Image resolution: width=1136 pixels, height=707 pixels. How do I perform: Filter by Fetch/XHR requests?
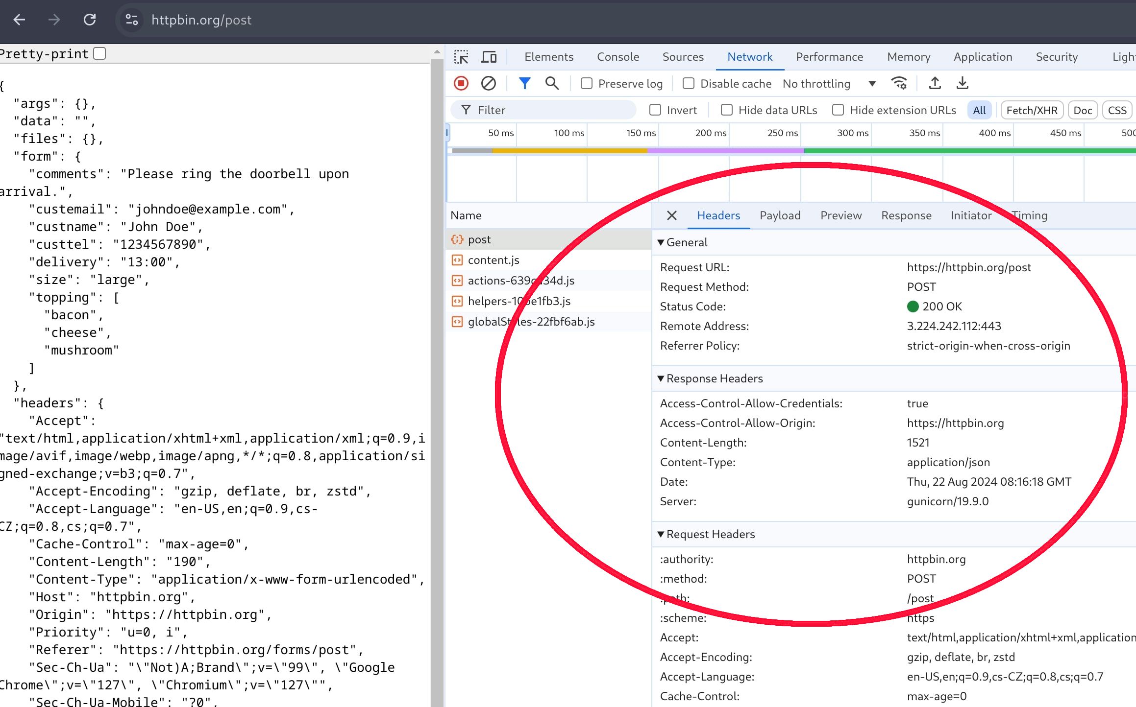1032,110
